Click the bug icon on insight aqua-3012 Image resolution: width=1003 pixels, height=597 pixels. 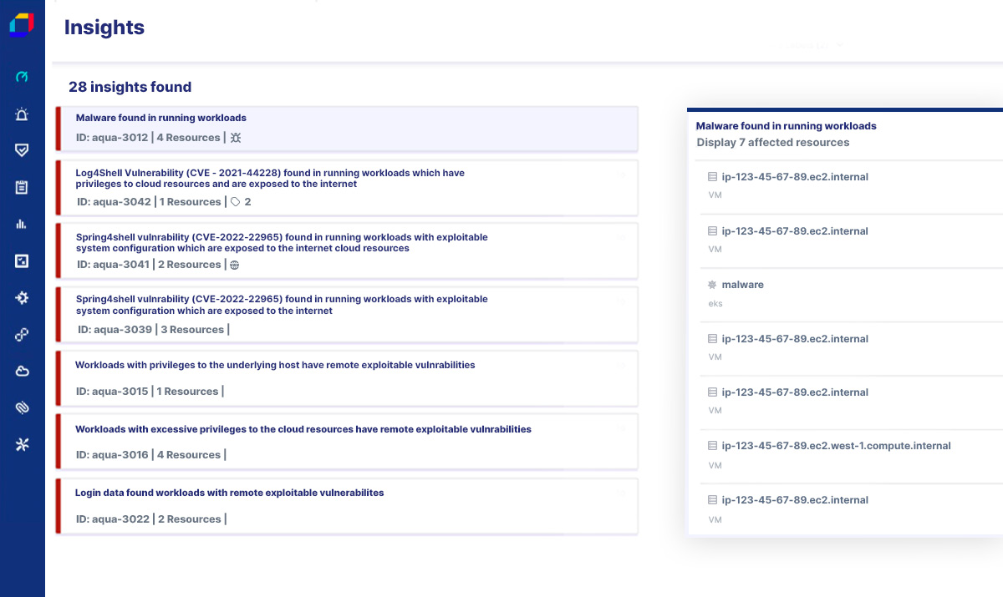236,138
